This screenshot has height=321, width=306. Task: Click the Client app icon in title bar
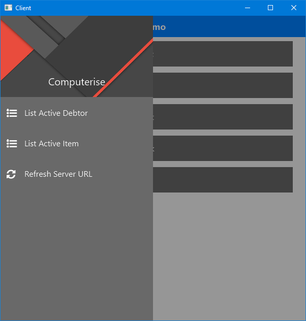(9, 8)
